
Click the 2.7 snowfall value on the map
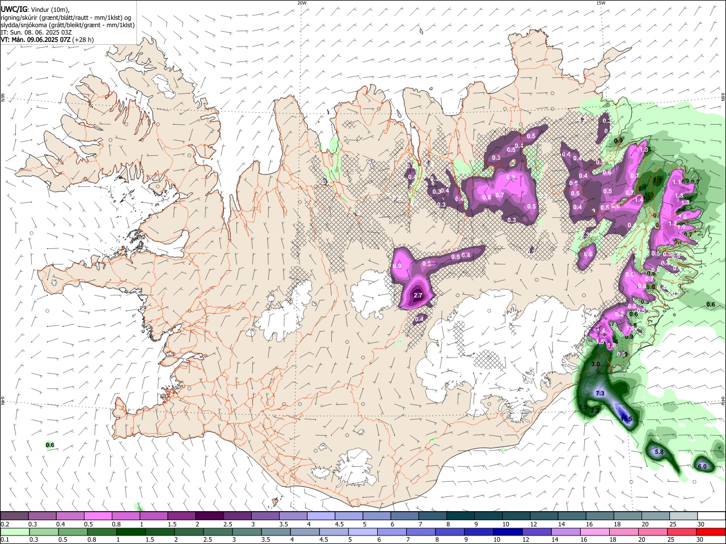click(x=418, y=296)
